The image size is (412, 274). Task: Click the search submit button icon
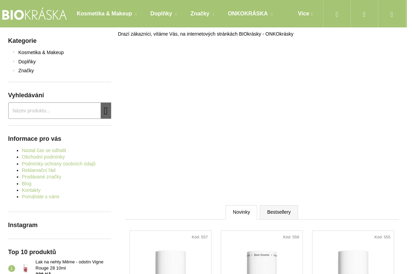pos(106,111)
